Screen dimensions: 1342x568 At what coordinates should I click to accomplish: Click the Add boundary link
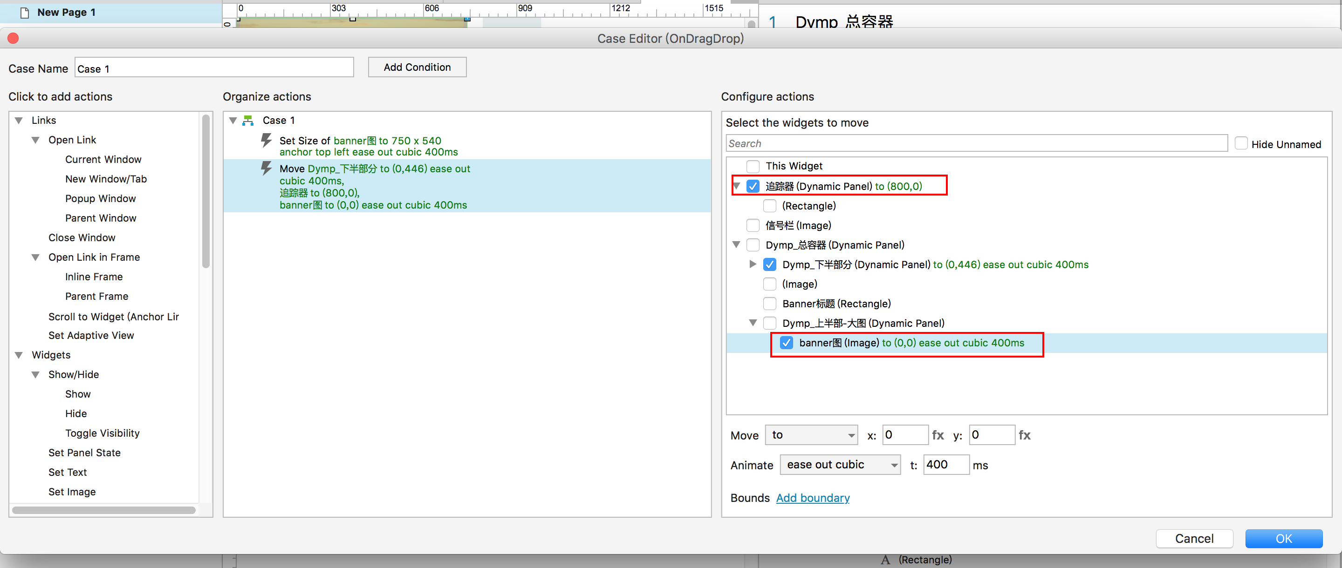[813, 498]
